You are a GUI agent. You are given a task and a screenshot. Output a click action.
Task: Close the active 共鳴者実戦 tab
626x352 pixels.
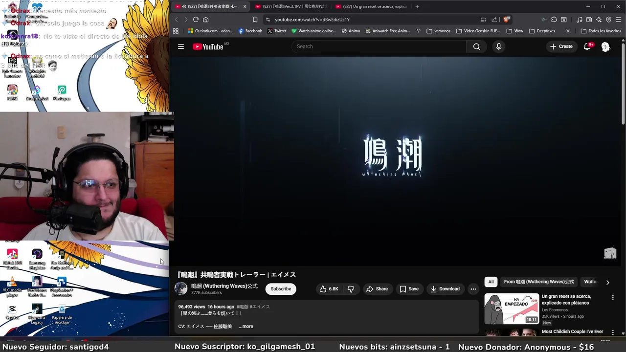coord(245,6)
